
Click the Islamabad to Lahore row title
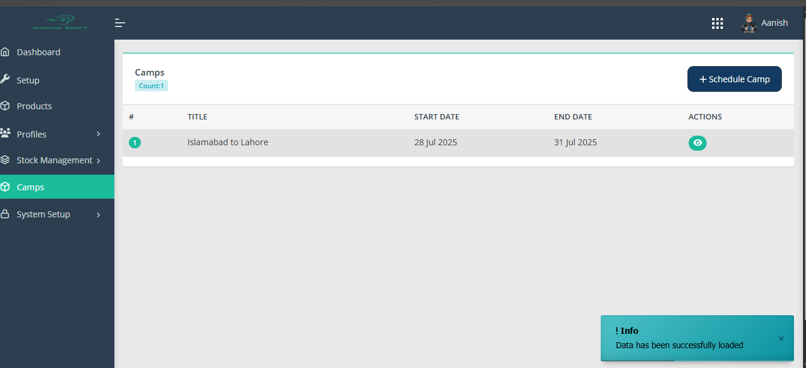pyautogui.click(x=228, y=142)
